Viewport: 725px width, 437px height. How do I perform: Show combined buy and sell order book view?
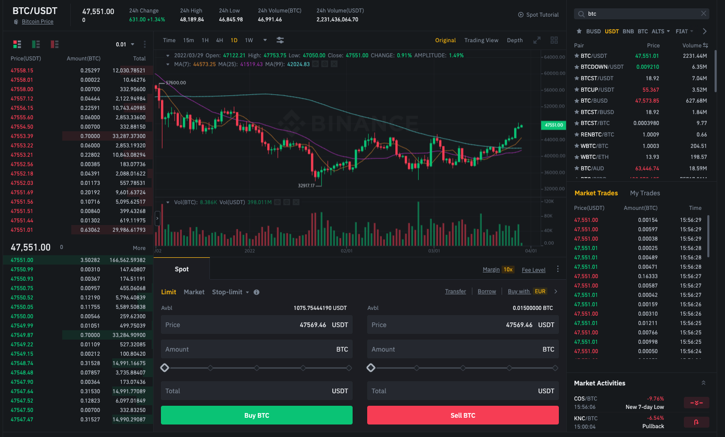pyautogui.click(x=17, y=44)
